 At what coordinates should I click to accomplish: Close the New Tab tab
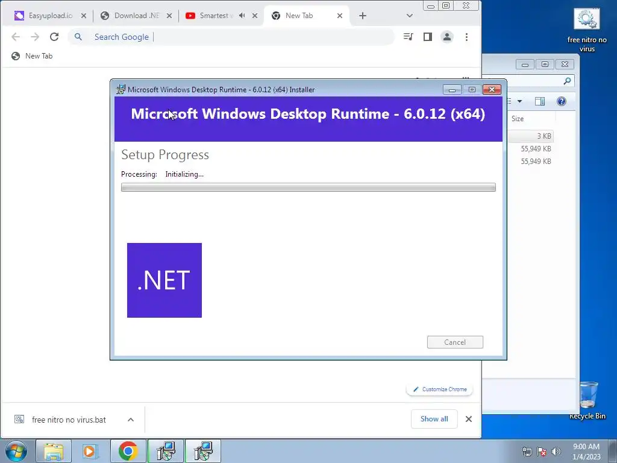tap(340, 16)
